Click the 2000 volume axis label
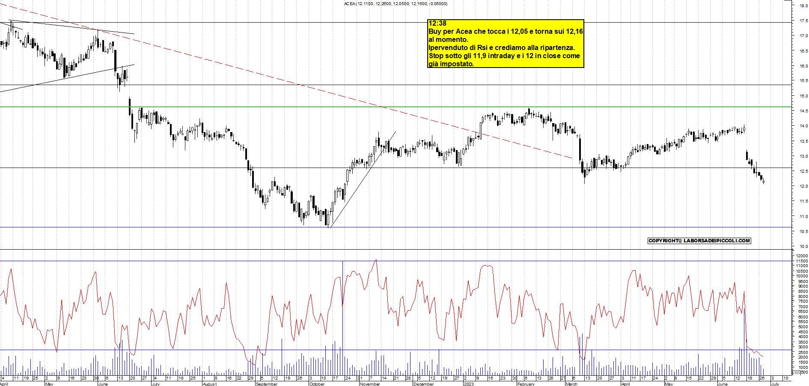This screenshot has height=386, width=809. [x=803, y=357]
